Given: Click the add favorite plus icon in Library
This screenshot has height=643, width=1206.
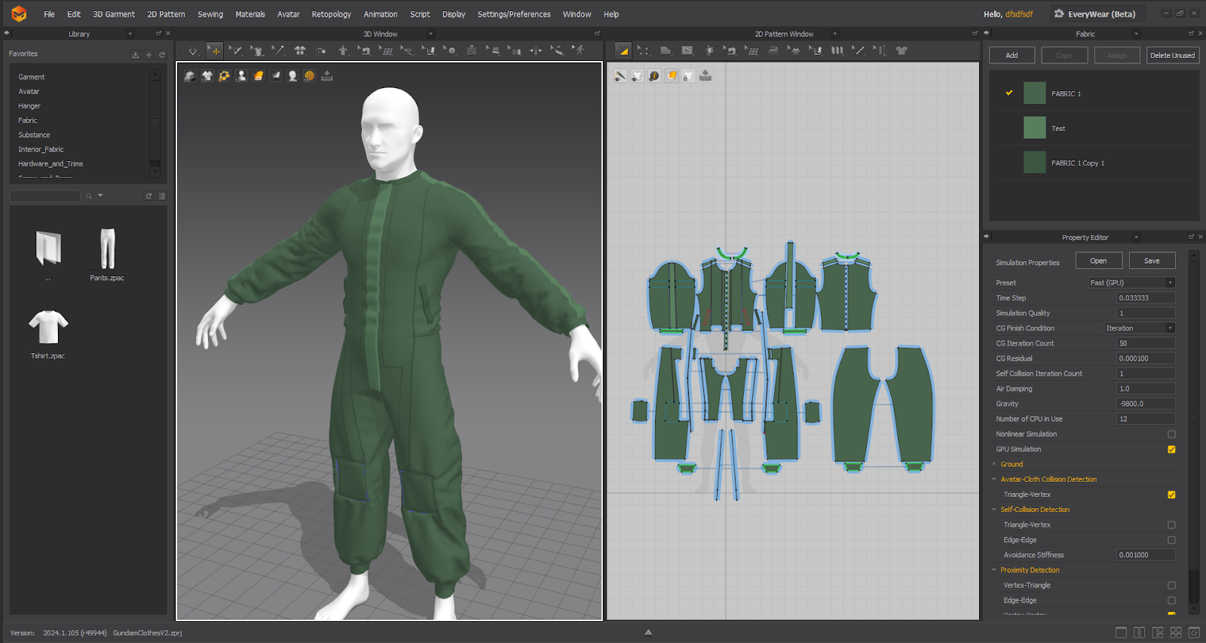Looking at the screenshot, I should point(148,54).
